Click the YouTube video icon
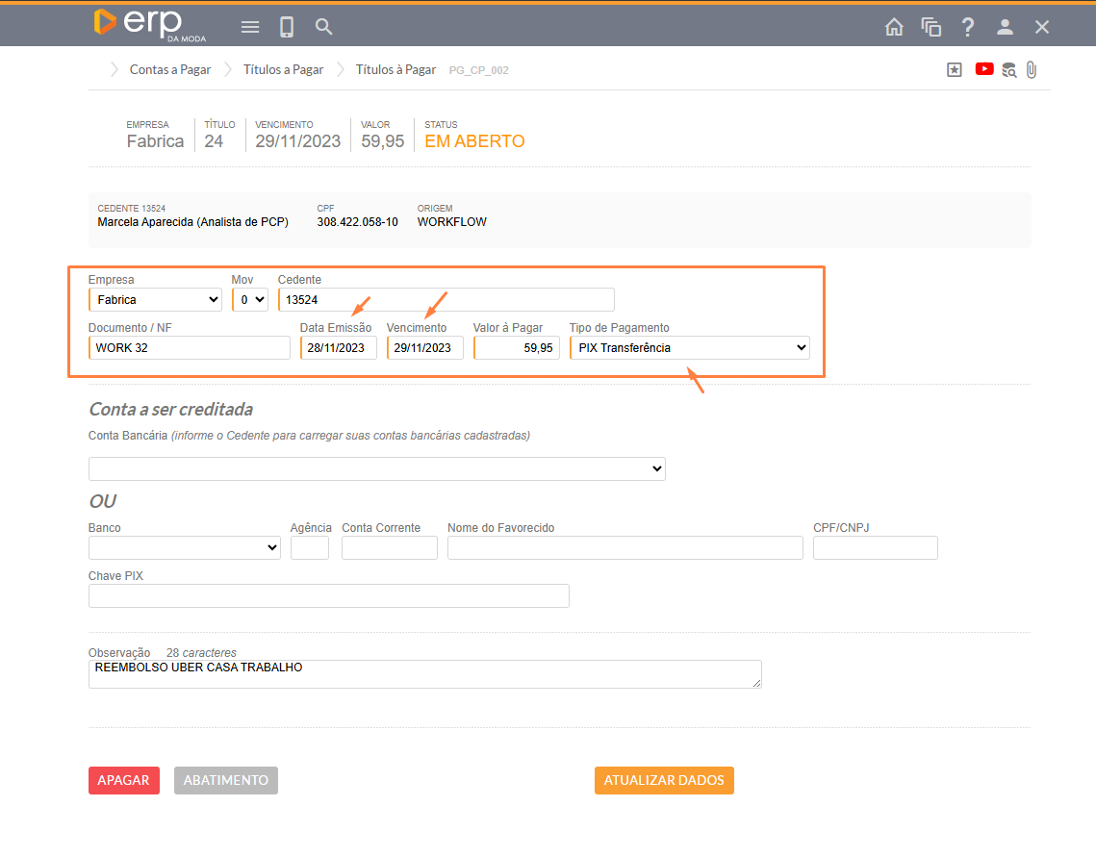1096x857 pixels. [x=983, y=69]
